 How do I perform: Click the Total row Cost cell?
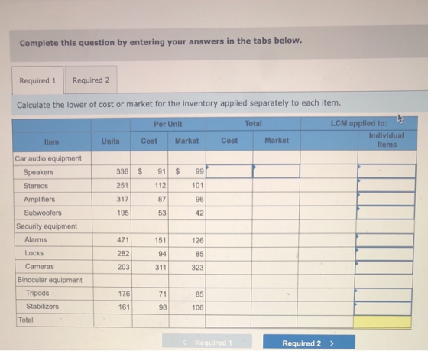pyautogui.click(x=229, y=321)
